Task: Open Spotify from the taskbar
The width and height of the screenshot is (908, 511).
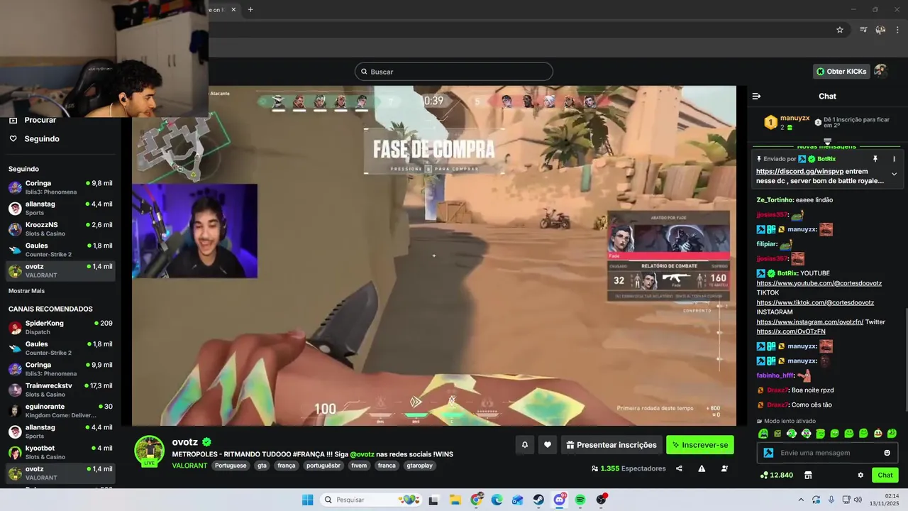Action: tap(580, 500)
